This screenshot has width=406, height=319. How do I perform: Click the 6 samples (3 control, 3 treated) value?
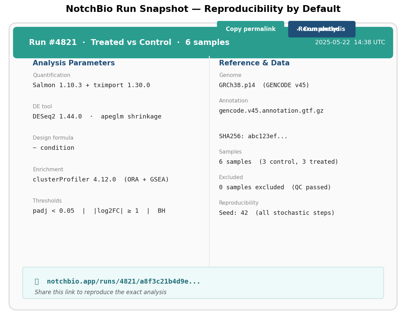pos(279,162)
